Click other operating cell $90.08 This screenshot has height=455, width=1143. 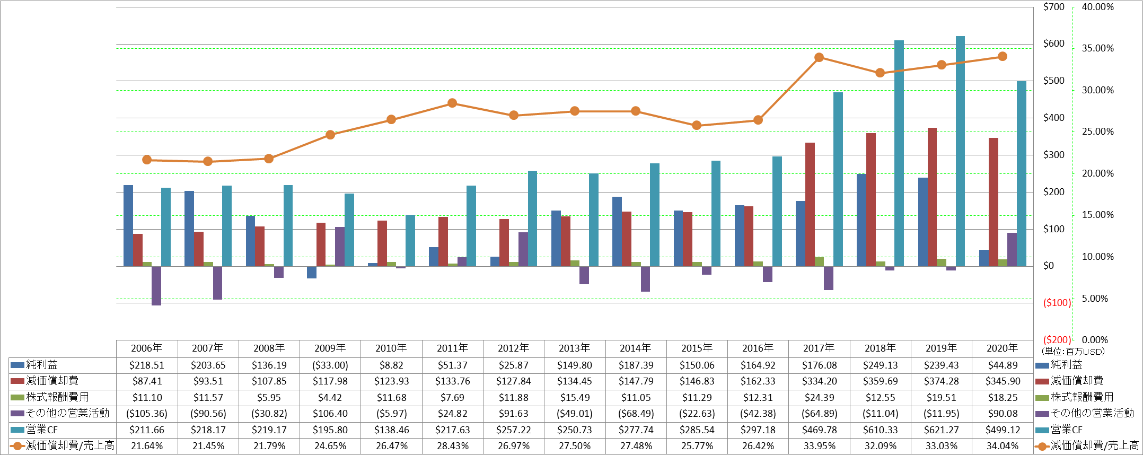1002,413
